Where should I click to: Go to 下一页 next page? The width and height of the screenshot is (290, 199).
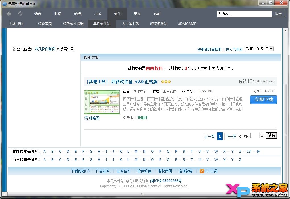pos(231,136)
